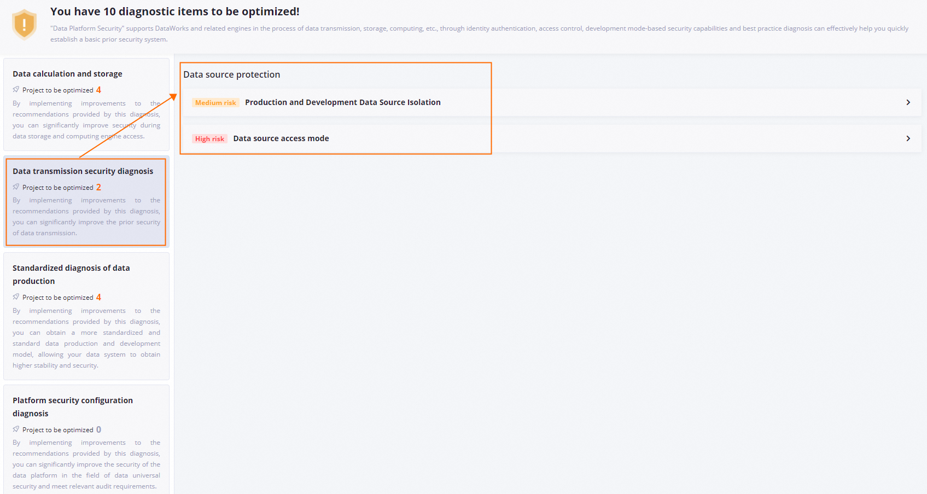Click the Data Platform Security description paragraph
927x494 pixels.
pyautogui.click(x=479, y=34)
